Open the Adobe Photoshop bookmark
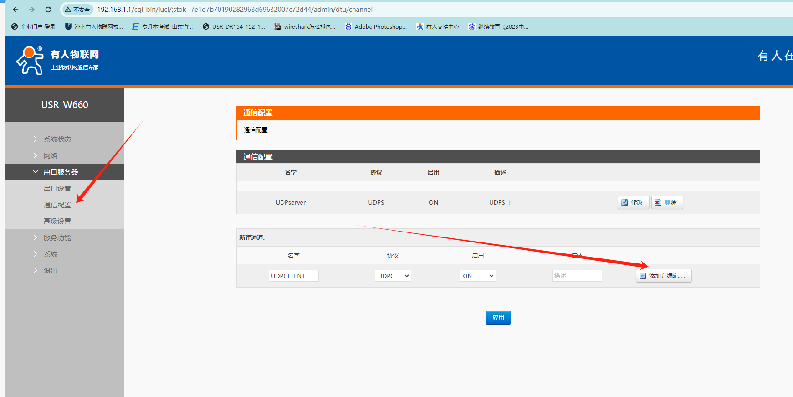The image size is (793, 397). pos(376,27)
